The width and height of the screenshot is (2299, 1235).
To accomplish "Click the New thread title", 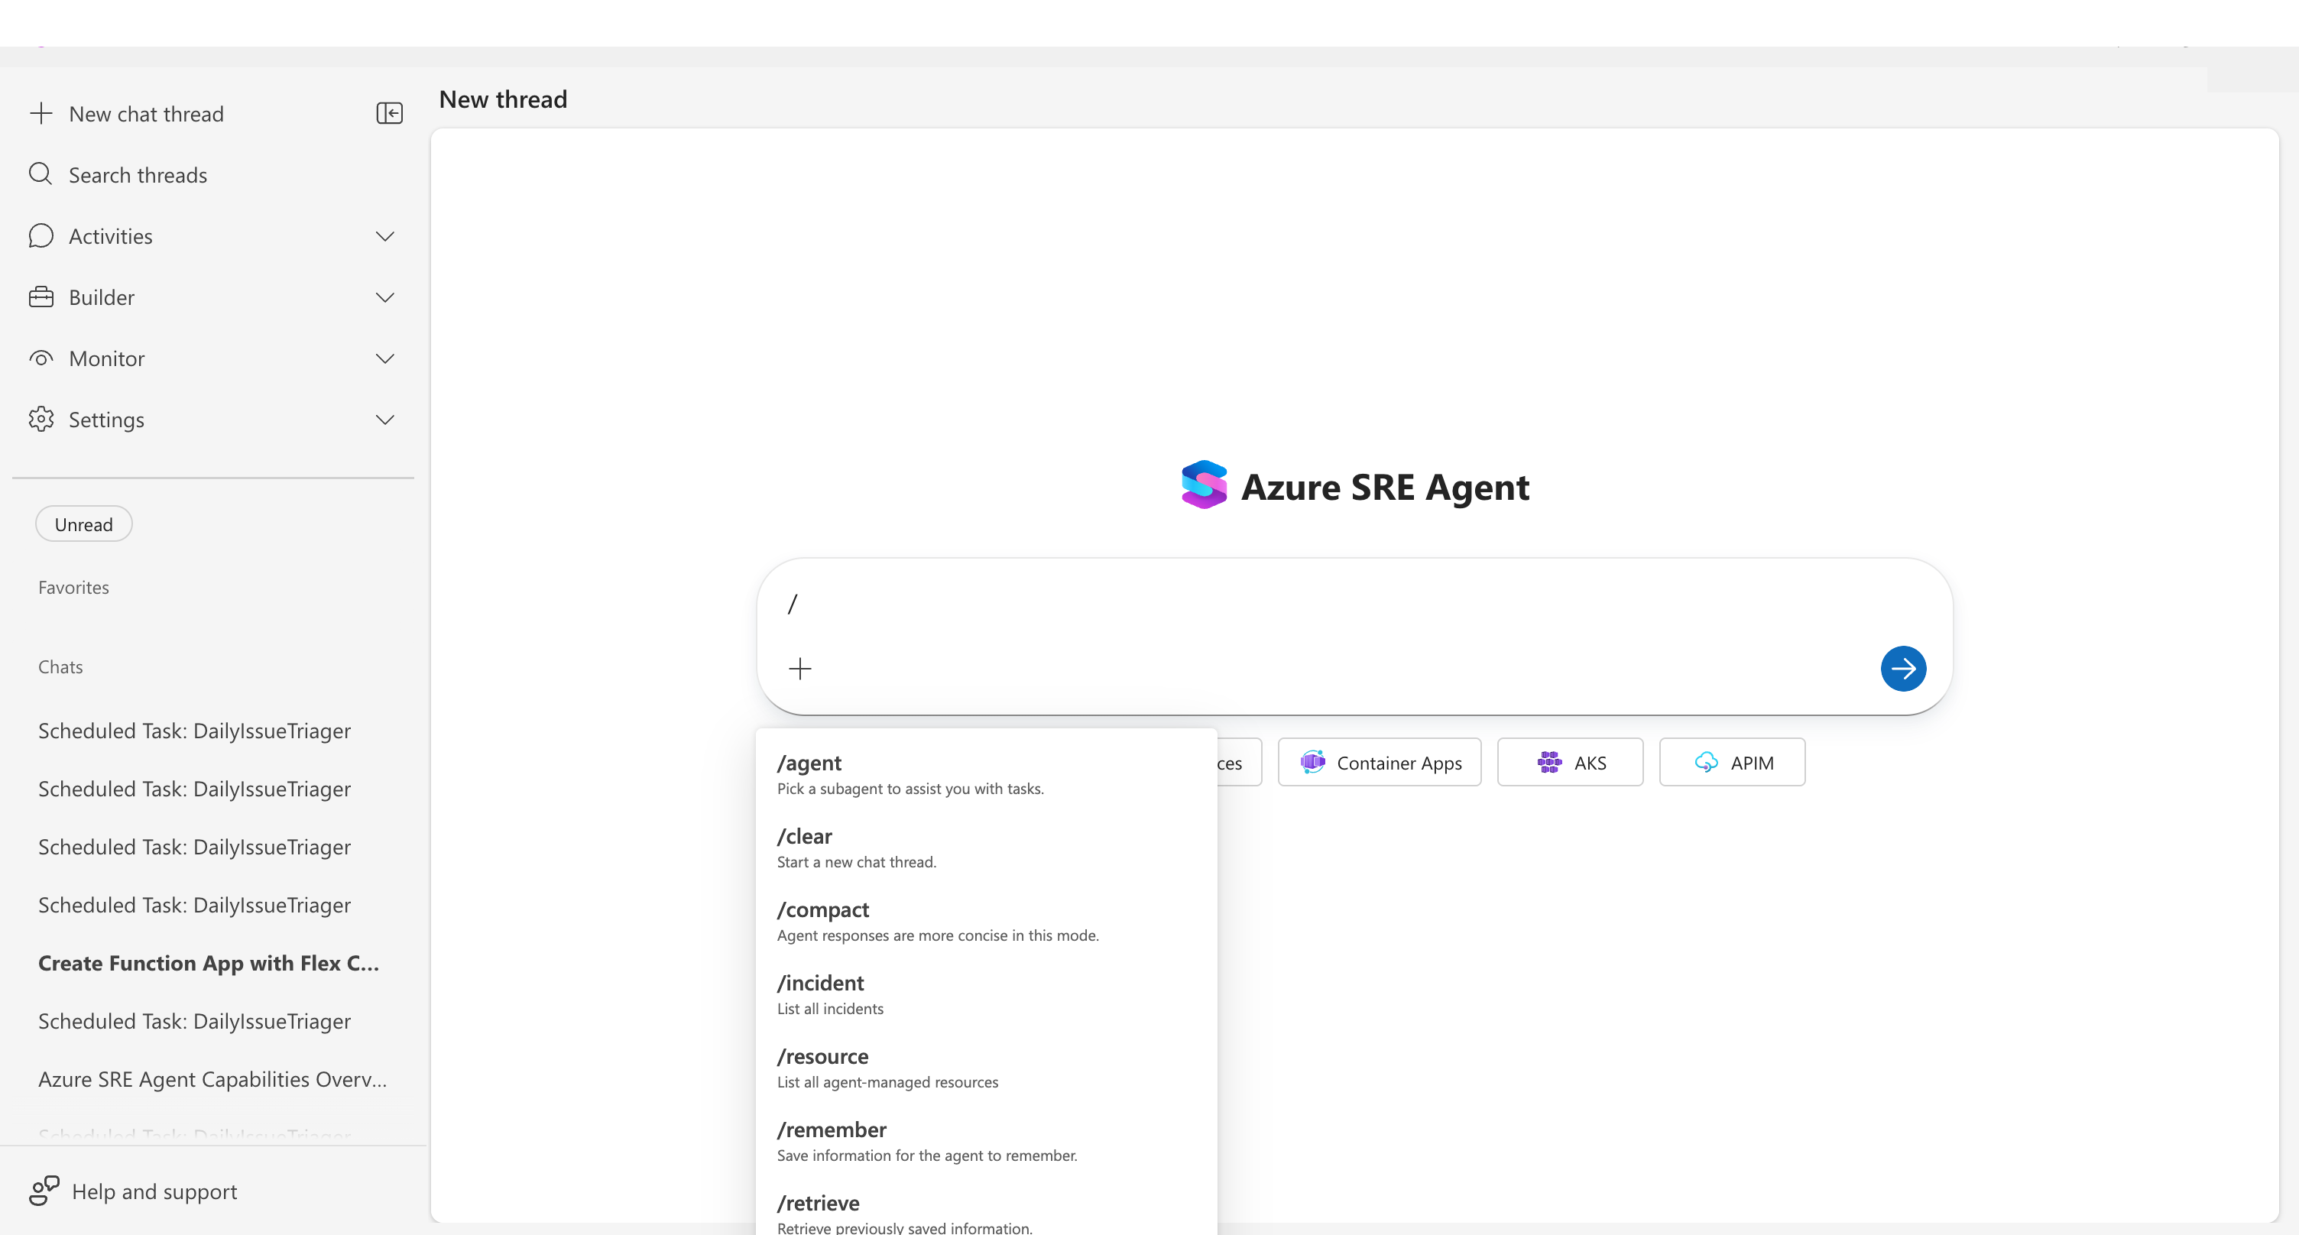I will (x=504, y=99).
